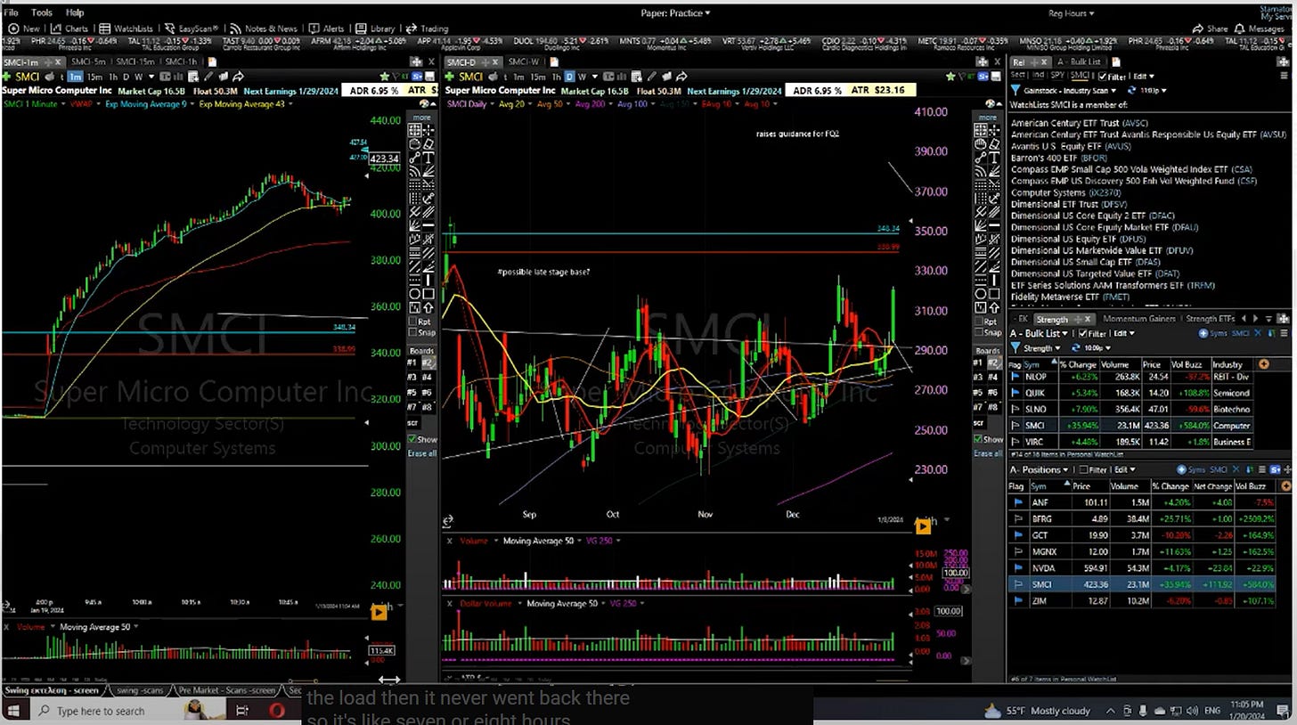The image size is (1297, 725).
Task: Click the orange play icon on SMCI-D chart
Action: coord(922,527)
